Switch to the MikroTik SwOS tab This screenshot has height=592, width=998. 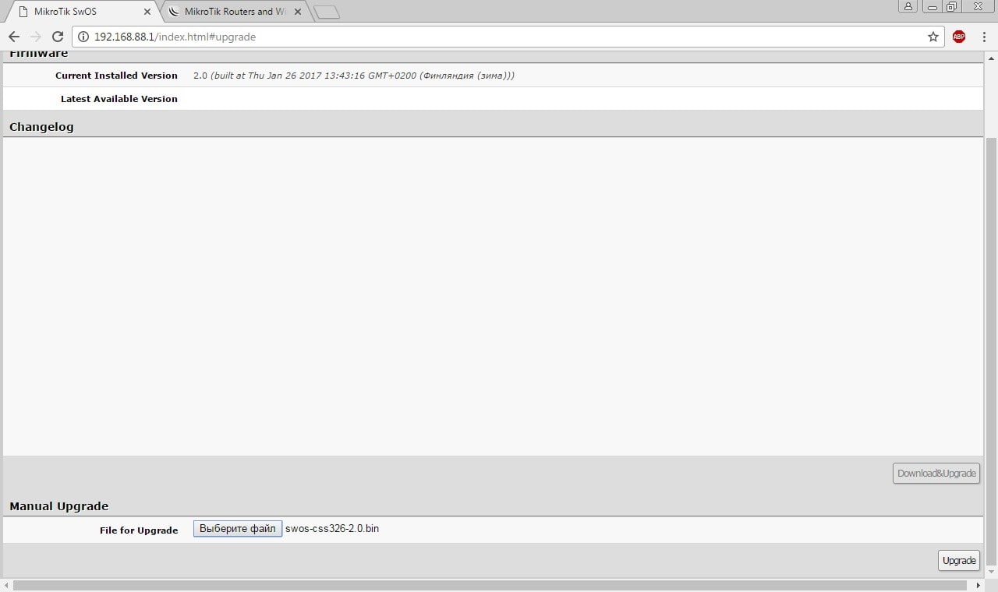[78, 12]
